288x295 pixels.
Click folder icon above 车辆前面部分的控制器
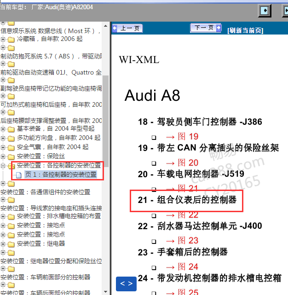pos(11,269)
